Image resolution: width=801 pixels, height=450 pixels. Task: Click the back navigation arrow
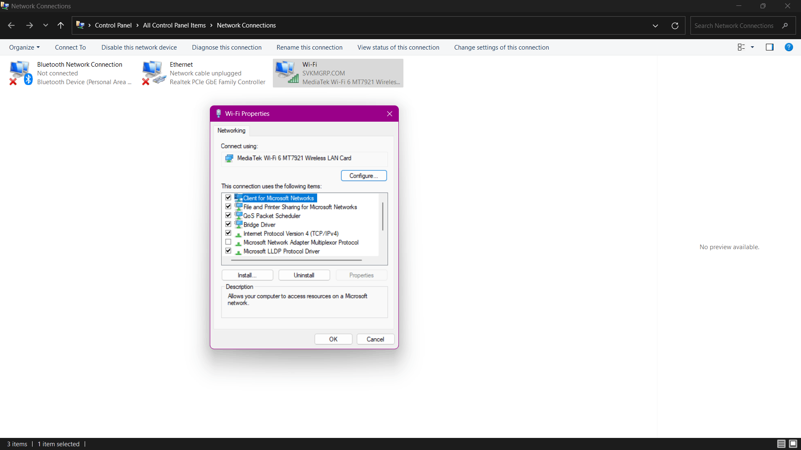tap(11, 25)
